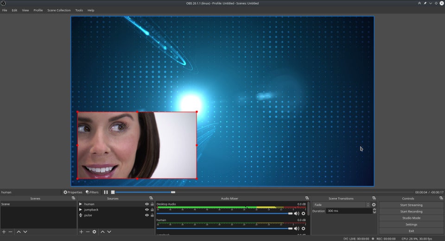Open the Scene Collection menu
The width and height of the screenshot is (445, 241).
click(x=59, y=10)
